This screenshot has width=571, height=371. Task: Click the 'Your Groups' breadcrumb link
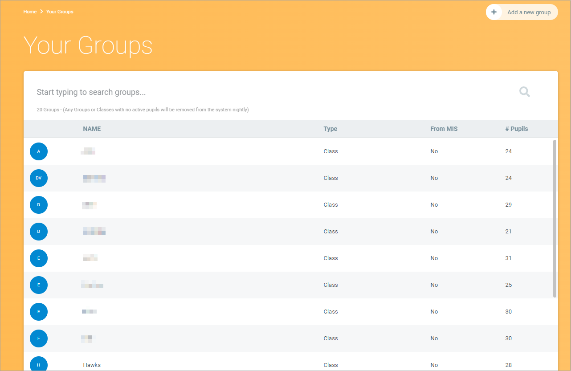pyautogui.click(x=60, y=12)
